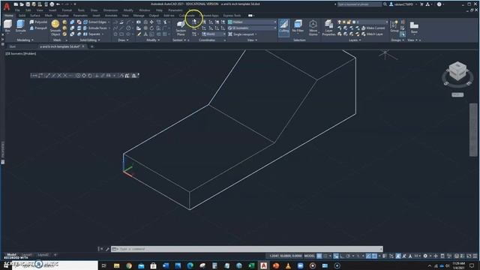Click the Match Layer button
The height and width of the screenshot is (270, 480).
(372, 34)
